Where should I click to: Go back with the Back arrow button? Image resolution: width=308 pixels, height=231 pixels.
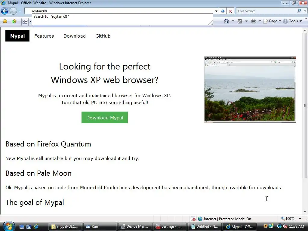(5, 11)
